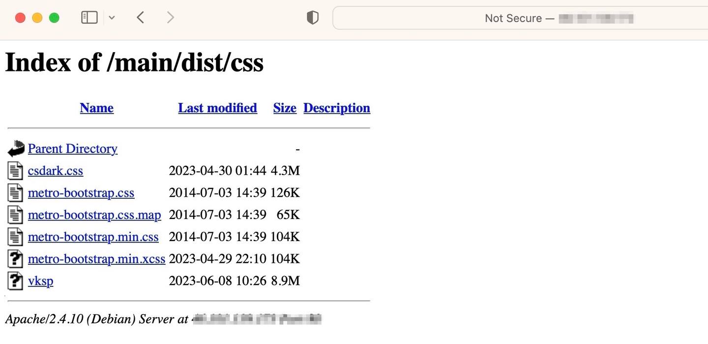Screen dimensions: 708x344
Task: Open metro-bootstrap.min.xcss file link
Action: pos(96,259)
